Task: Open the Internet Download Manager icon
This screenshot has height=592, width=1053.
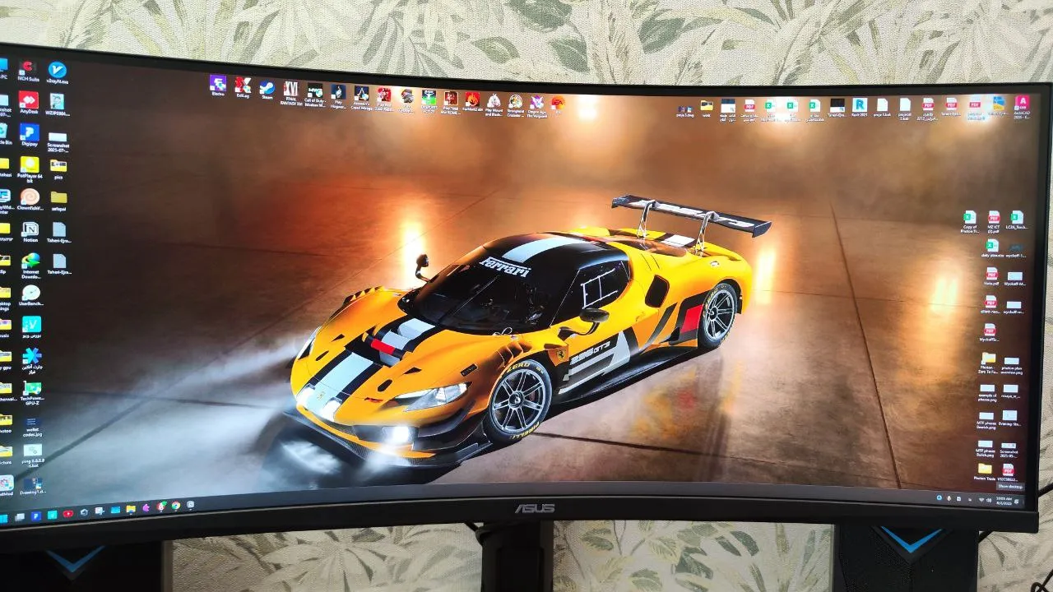Action: point(30,261)
